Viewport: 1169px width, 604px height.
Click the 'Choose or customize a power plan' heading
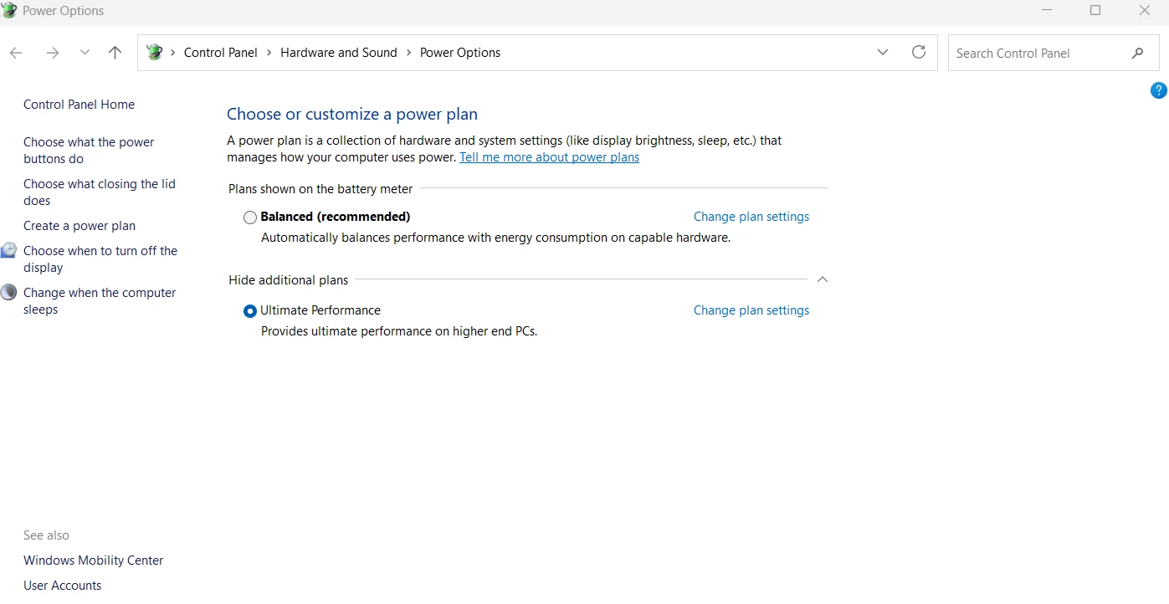pyautogui.click(x=352, y=114)
